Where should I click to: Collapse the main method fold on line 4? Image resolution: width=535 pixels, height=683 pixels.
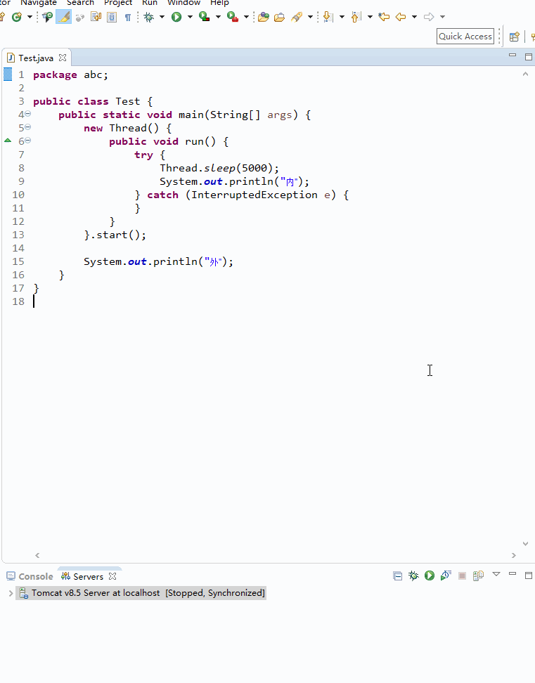point(28,114)
